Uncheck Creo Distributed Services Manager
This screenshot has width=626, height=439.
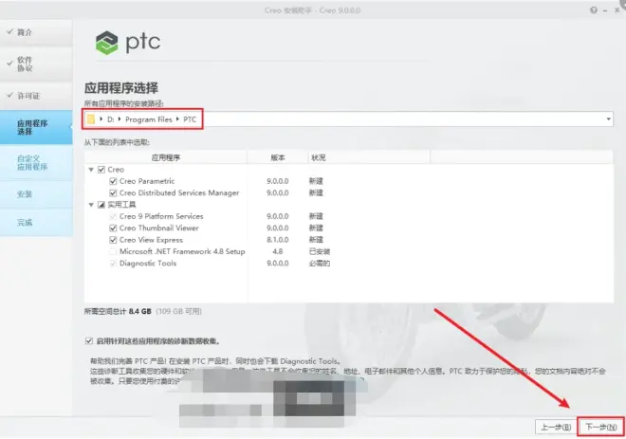point(113,192)
